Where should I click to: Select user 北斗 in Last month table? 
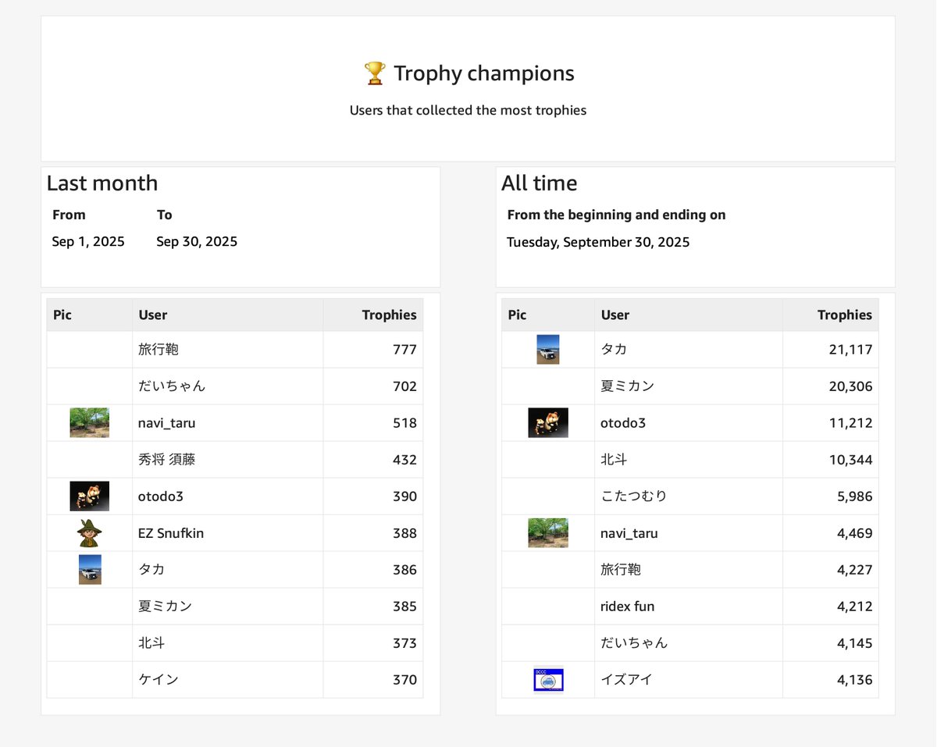tap(151, 643)
